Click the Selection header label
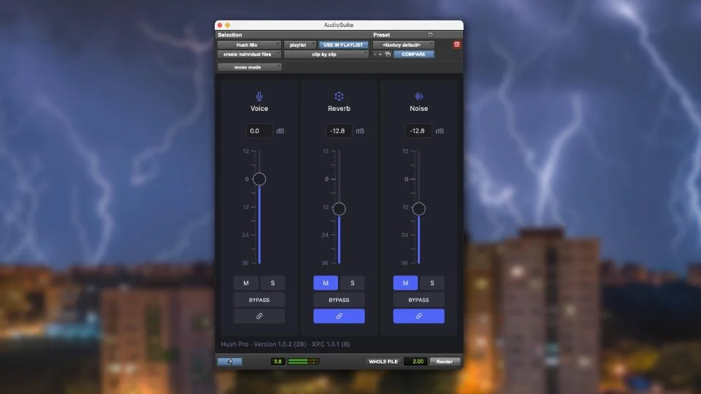This screenshot has width=701, height=394. tap(230, 35)
